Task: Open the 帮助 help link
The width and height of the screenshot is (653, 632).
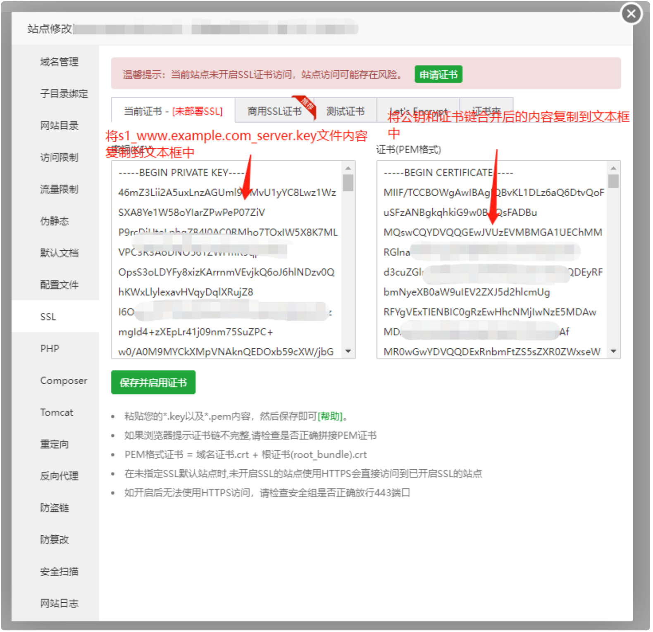Action: click(x=330, y=416)
